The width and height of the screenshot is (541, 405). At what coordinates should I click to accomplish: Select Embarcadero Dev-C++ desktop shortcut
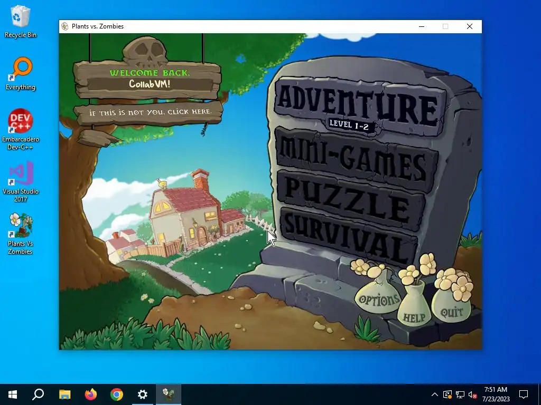21,129
